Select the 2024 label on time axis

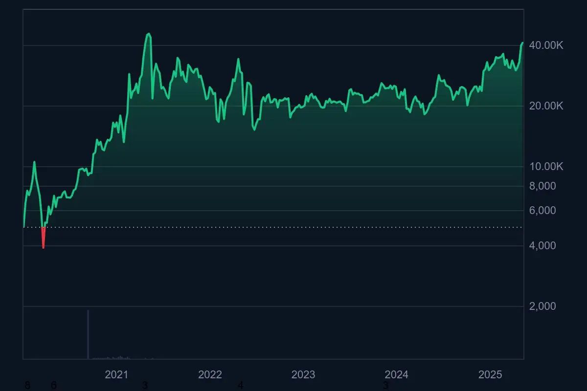click(396, 375)
